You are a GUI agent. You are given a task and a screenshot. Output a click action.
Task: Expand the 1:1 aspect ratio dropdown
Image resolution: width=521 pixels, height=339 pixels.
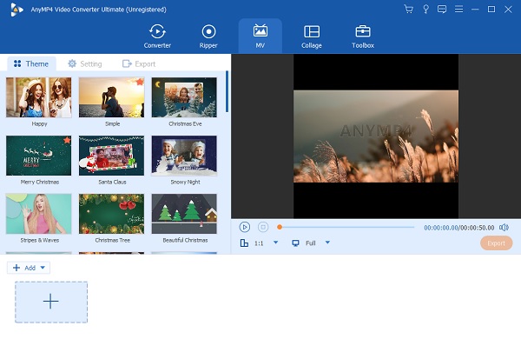click(x=275, y=243)
